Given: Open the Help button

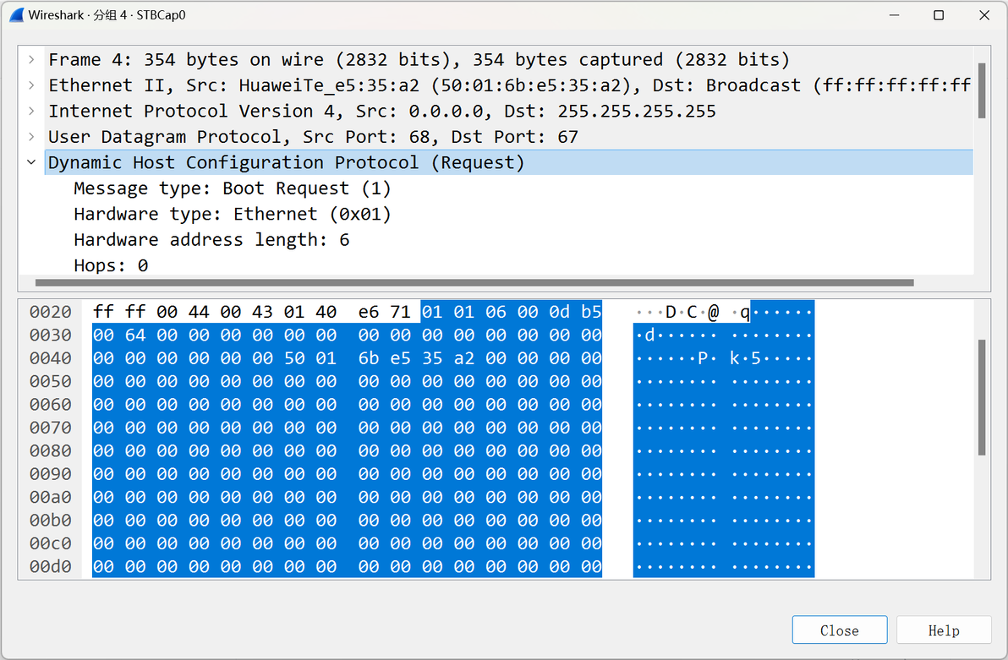Looking at the screenshot, I should [x=944, y=630].
